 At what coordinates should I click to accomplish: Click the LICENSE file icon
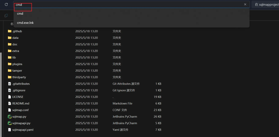pos(10,97)
